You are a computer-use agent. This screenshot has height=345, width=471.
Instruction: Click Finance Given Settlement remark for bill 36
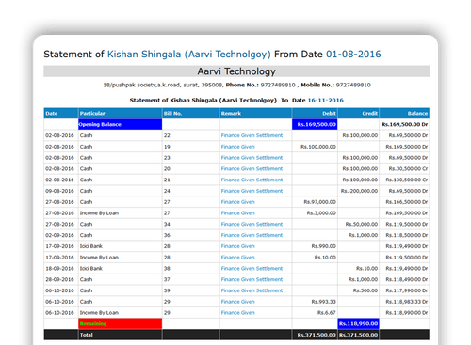[252, 235]
